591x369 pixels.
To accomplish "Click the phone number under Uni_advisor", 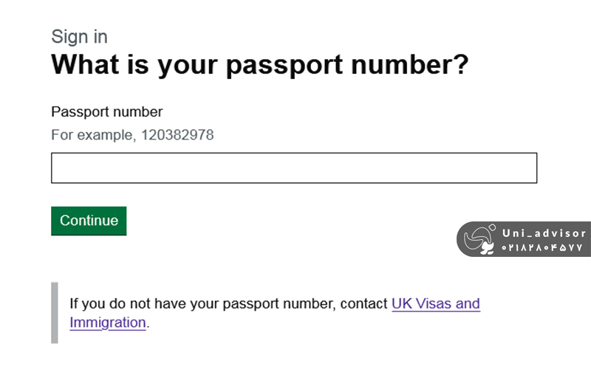I will point(544,248).
